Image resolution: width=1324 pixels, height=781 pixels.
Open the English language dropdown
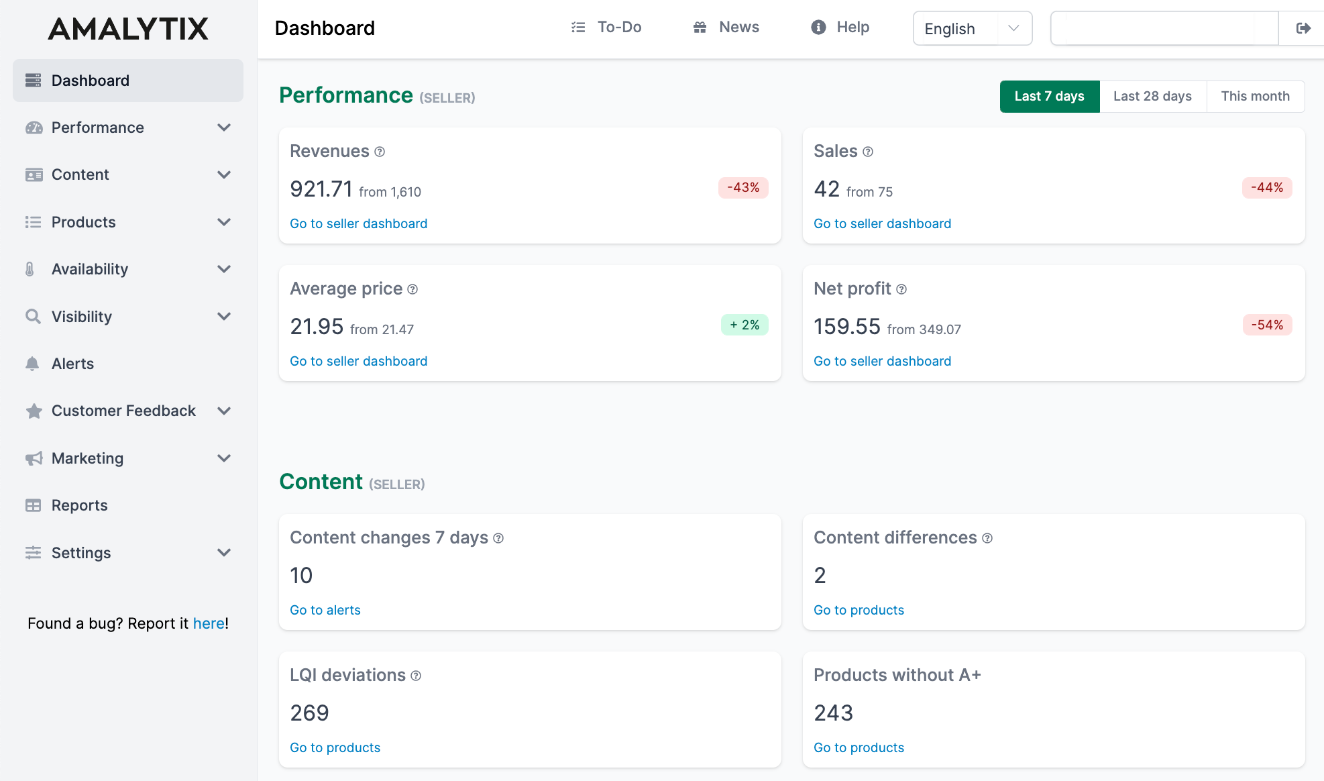click(971, 28)
